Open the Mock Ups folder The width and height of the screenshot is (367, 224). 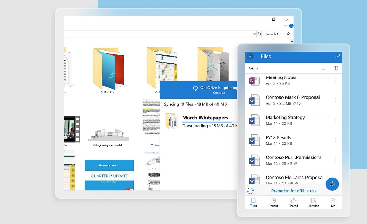[109, 69]
